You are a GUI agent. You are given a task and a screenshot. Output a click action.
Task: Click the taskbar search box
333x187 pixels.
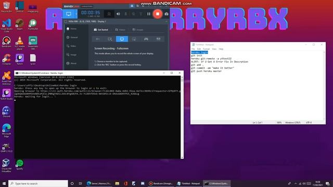(x=38, y=183)
